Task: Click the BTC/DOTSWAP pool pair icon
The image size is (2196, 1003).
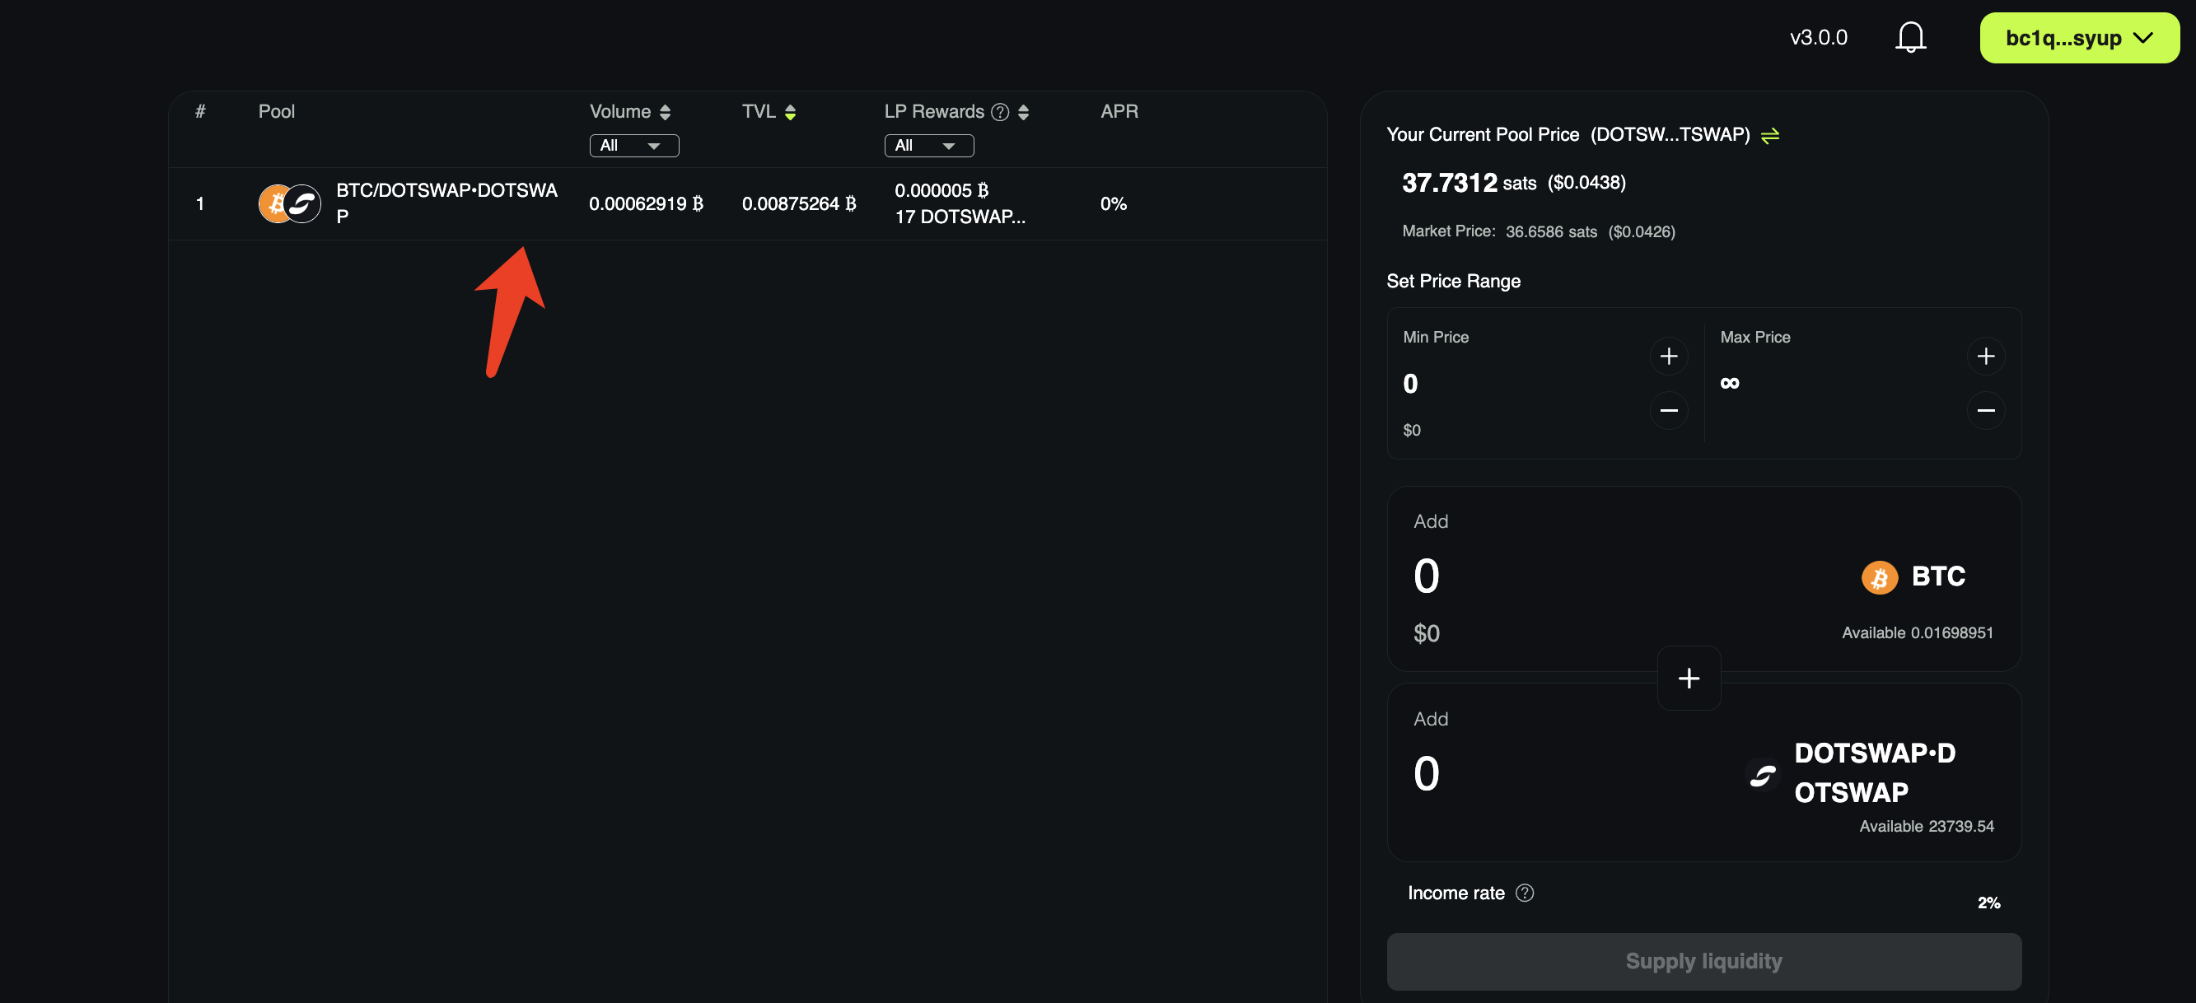Action: point(290,203)
